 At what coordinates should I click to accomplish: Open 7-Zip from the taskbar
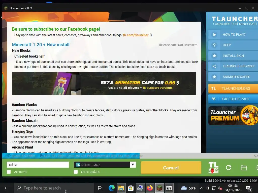169,188
